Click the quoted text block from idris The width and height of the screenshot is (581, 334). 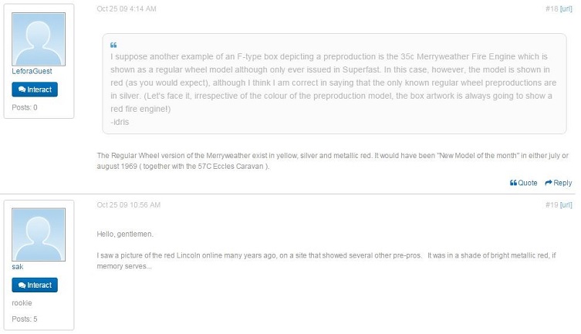pyautogui.click(x=334, y=84)
